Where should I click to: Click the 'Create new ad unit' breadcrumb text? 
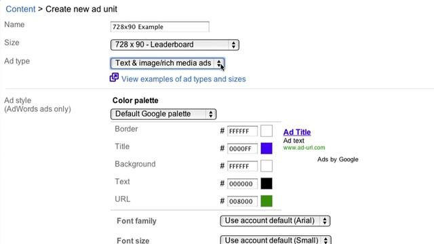81,9
